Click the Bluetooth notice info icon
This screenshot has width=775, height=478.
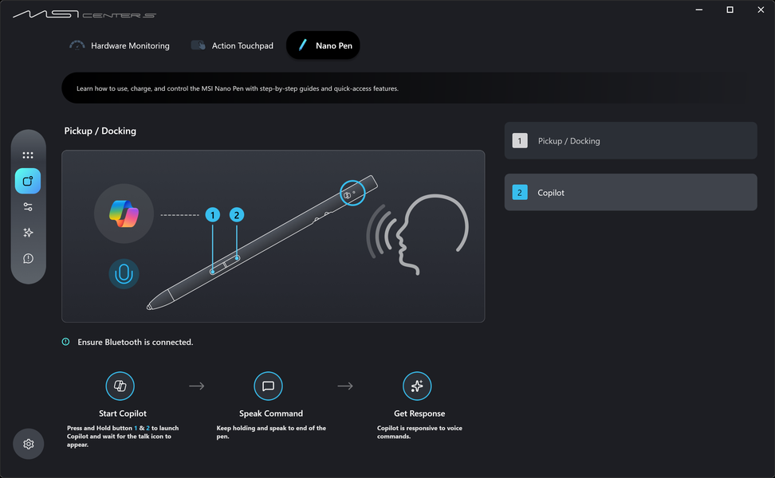[65, 342]
